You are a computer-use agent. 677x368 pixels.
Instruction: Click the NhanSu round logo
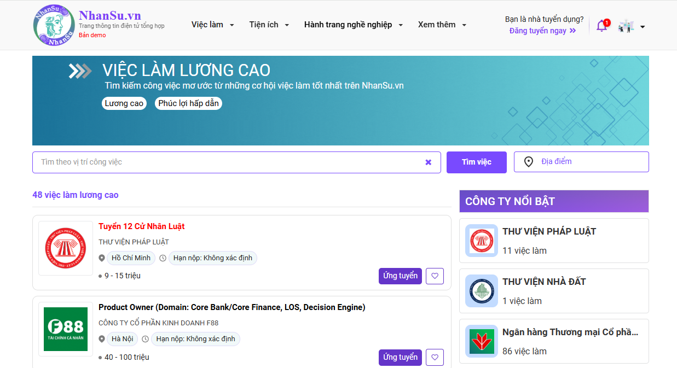54,25
